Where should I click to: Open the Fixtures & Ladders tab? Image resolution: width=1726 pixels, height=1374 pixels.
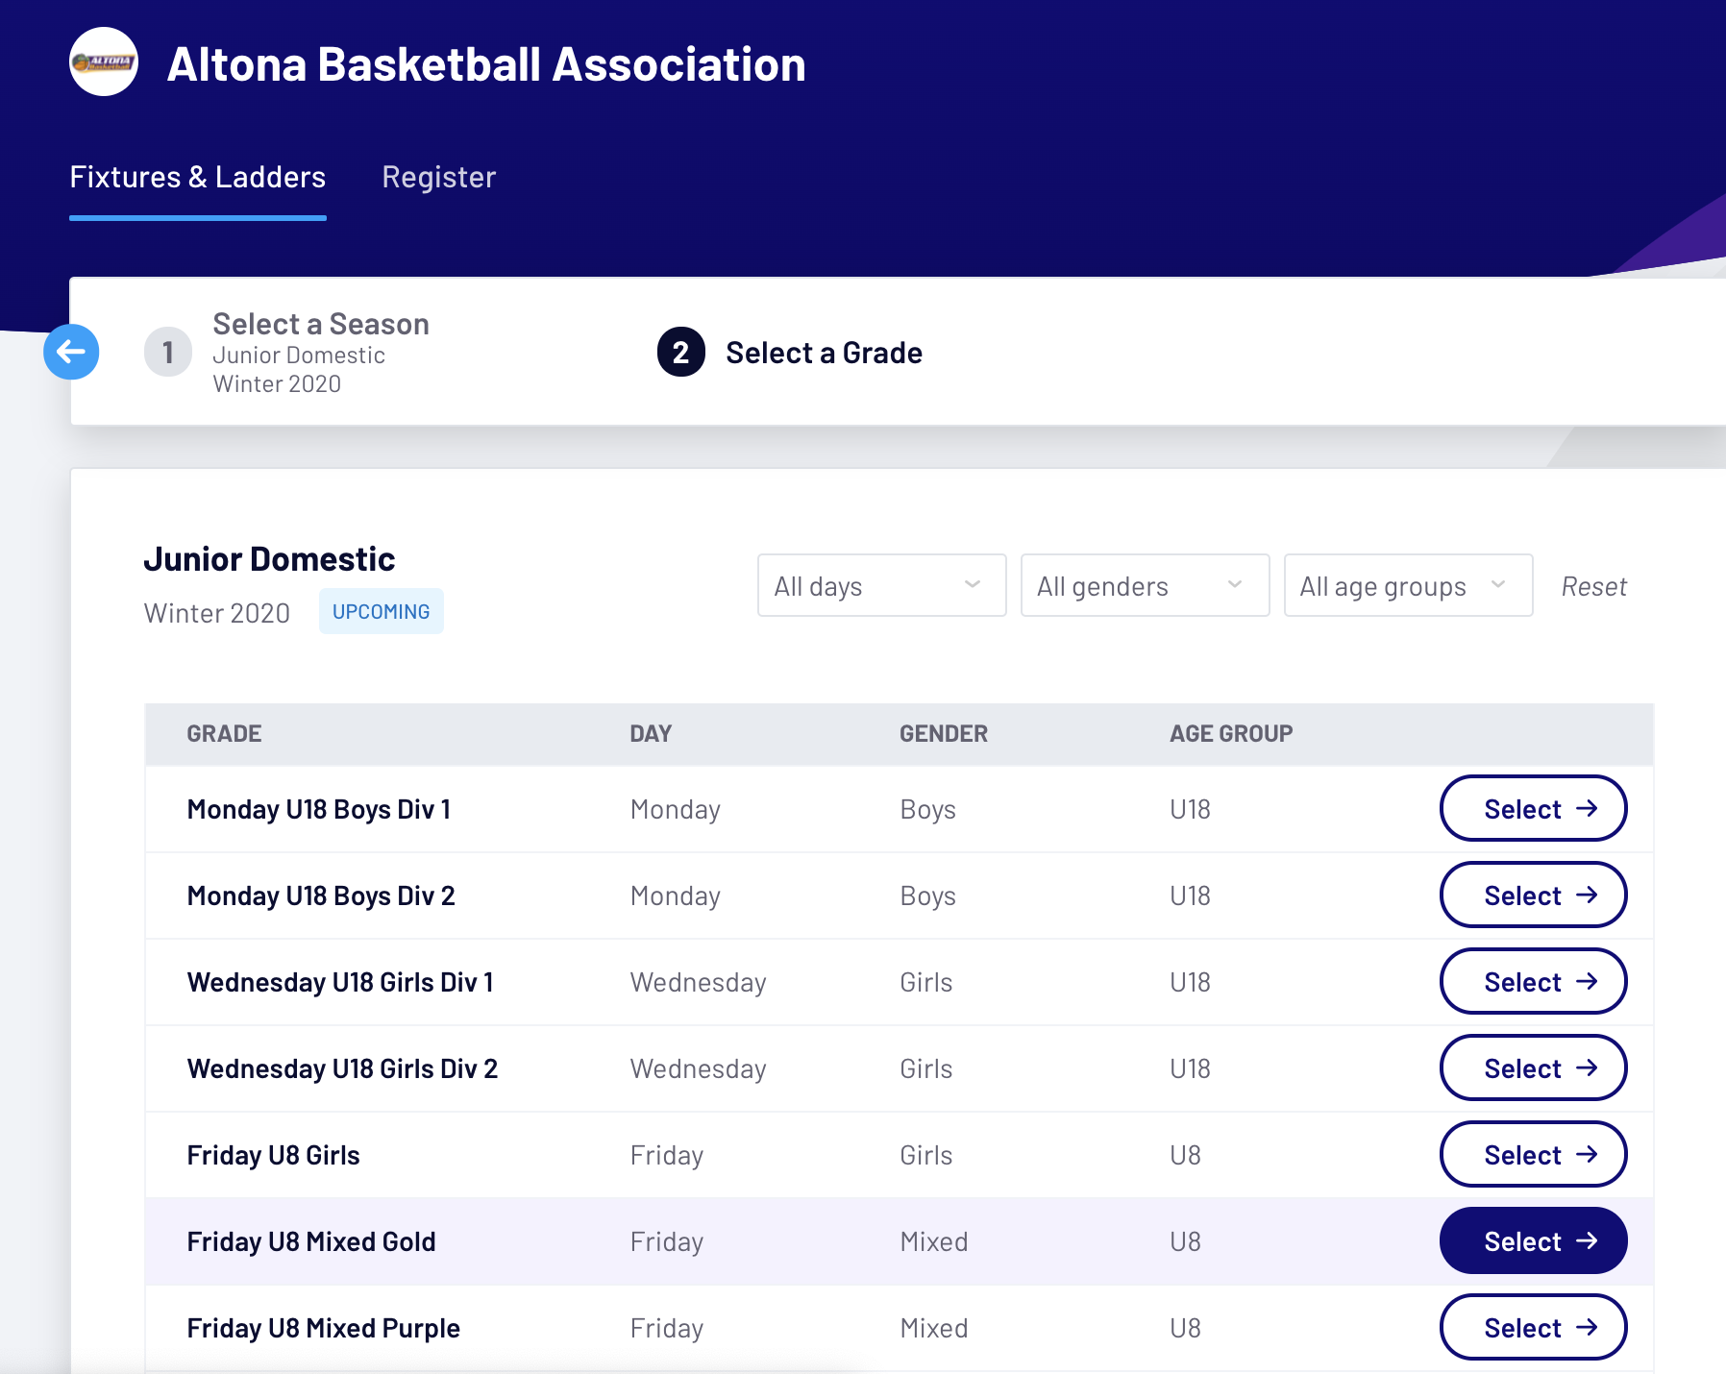click(197, 178)
